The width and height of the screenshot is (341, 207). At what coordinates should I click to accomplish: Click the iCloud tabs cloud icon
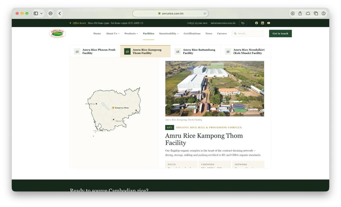(x=308, y=13)
